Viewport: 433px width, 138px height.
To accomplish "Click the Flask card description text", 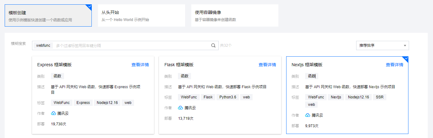I will click(x=222, y=87).
